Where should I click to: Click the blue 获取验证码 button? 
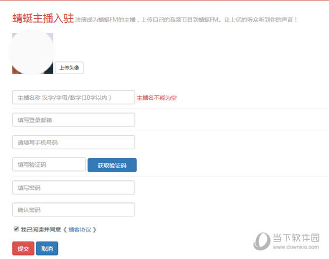[112, 165]
